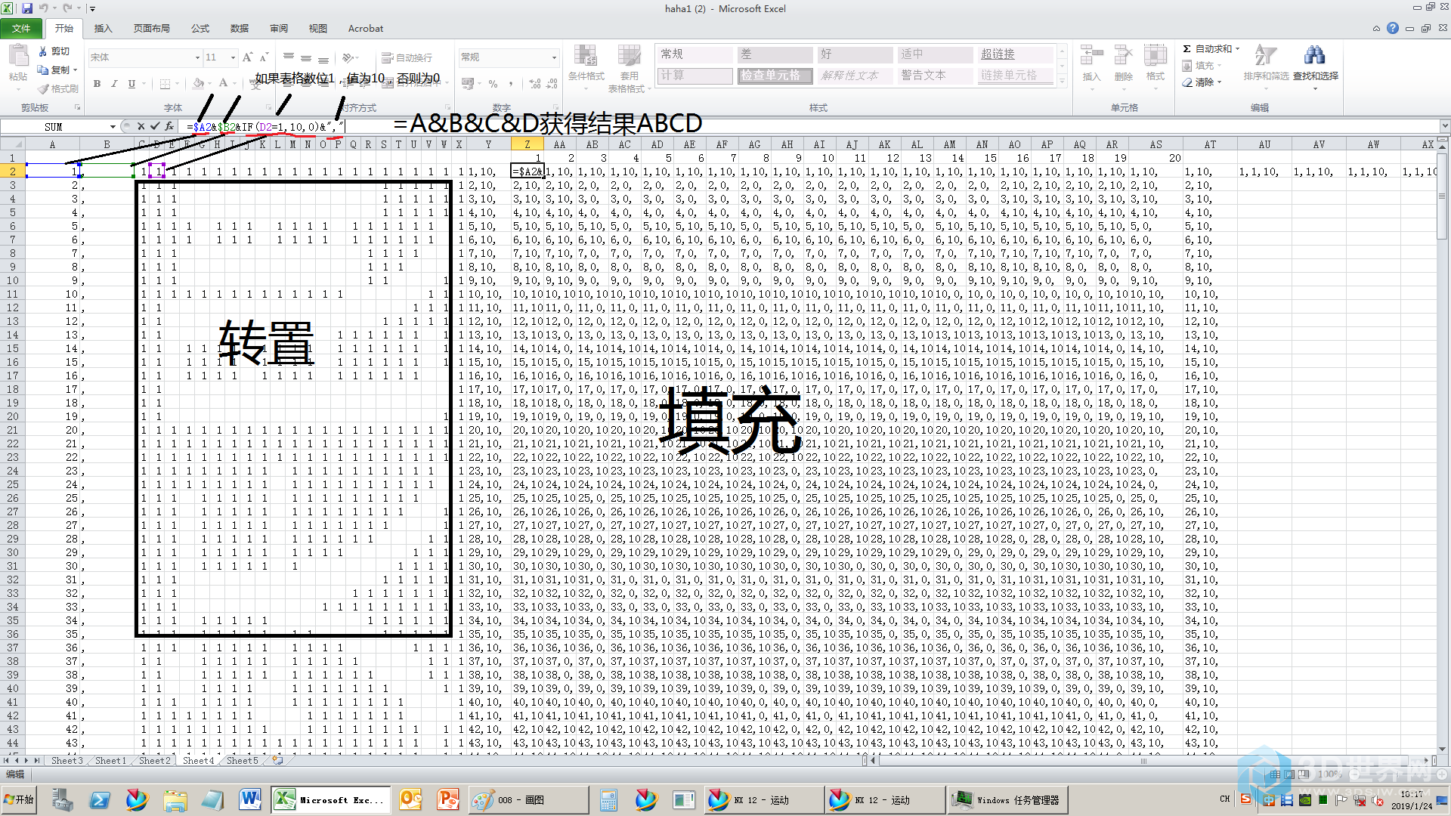Click inside the formula bar input
Screen dimensions: 1451x816
[810, 126]
